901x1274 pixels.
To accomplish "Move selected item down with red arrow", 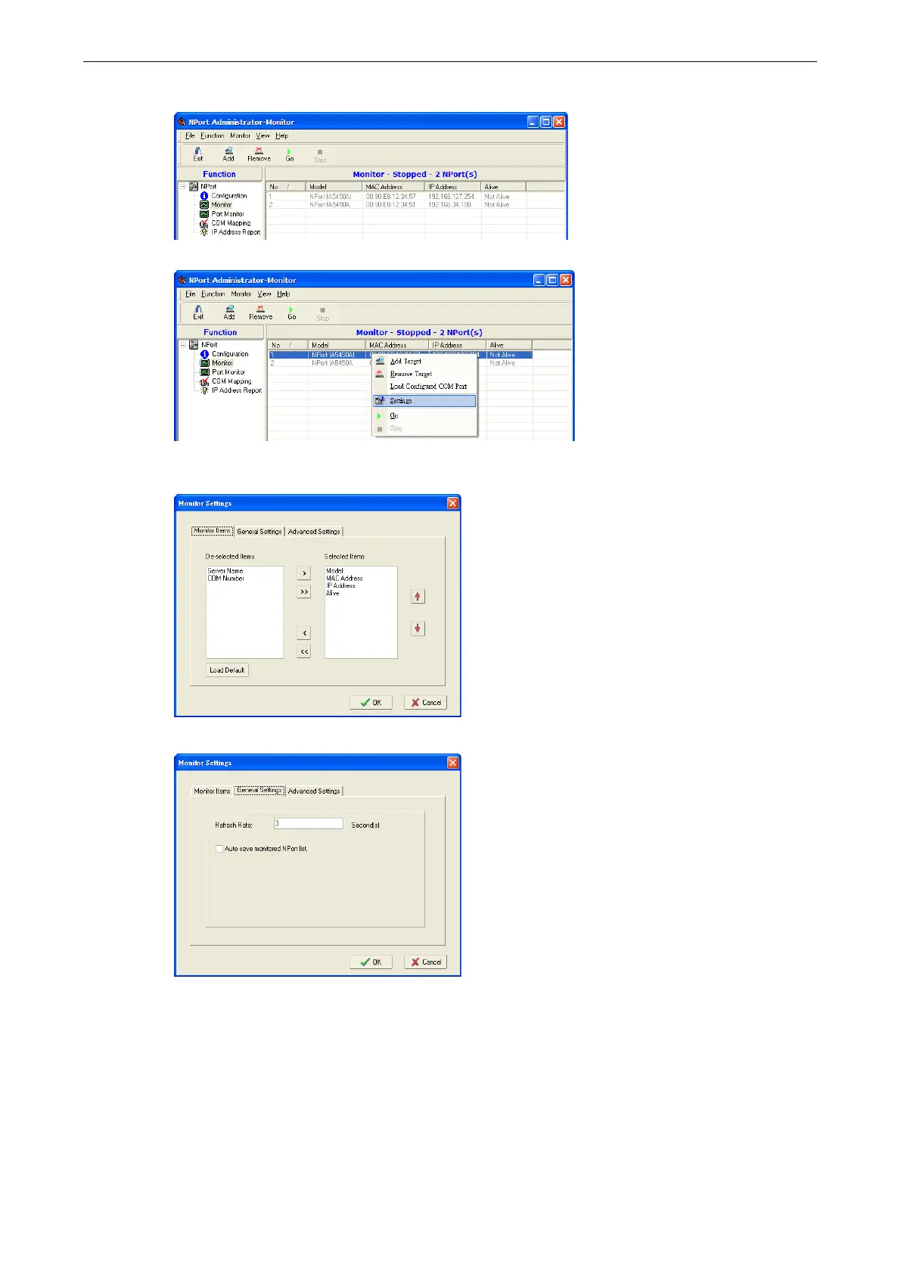I will click(x=418, y=628).
